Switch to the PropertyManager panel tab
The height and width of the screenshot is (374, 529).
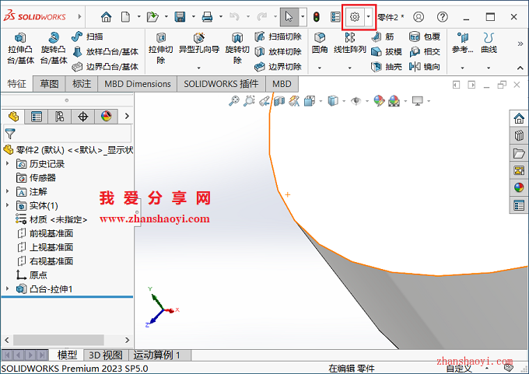pos(36,117)
